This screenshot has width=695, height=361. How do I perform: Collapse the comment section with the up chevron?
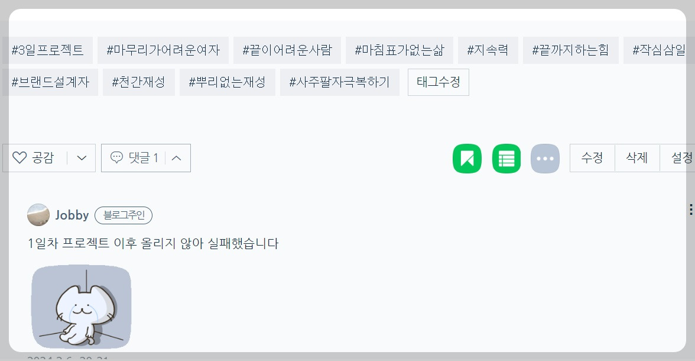point(176,157)
